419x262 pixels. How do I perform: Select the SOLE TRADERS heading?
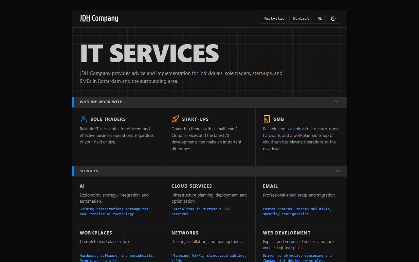point(108,119)
